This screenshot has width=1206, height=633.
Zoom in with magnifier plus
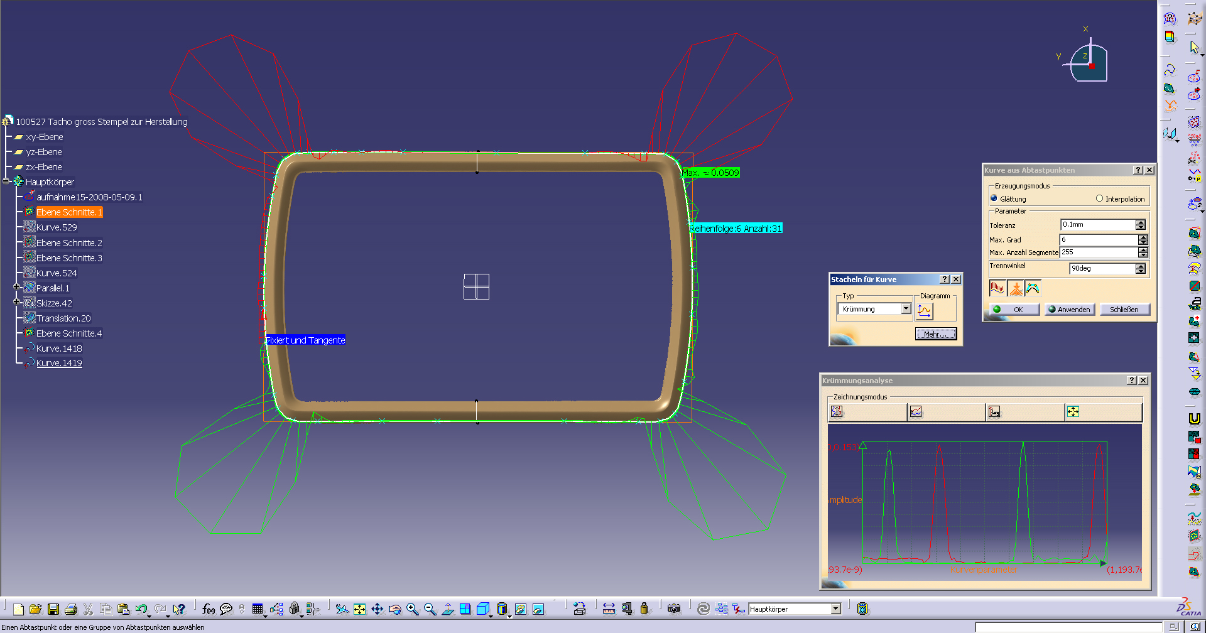pyautogui.click(x=412, y=609)
